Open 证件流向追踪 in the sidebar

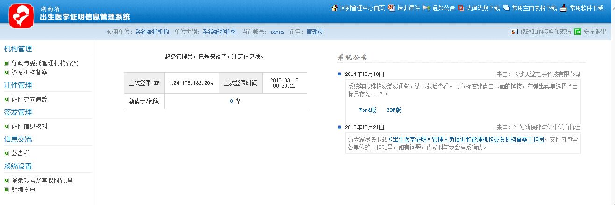click(x=29, y=99)
